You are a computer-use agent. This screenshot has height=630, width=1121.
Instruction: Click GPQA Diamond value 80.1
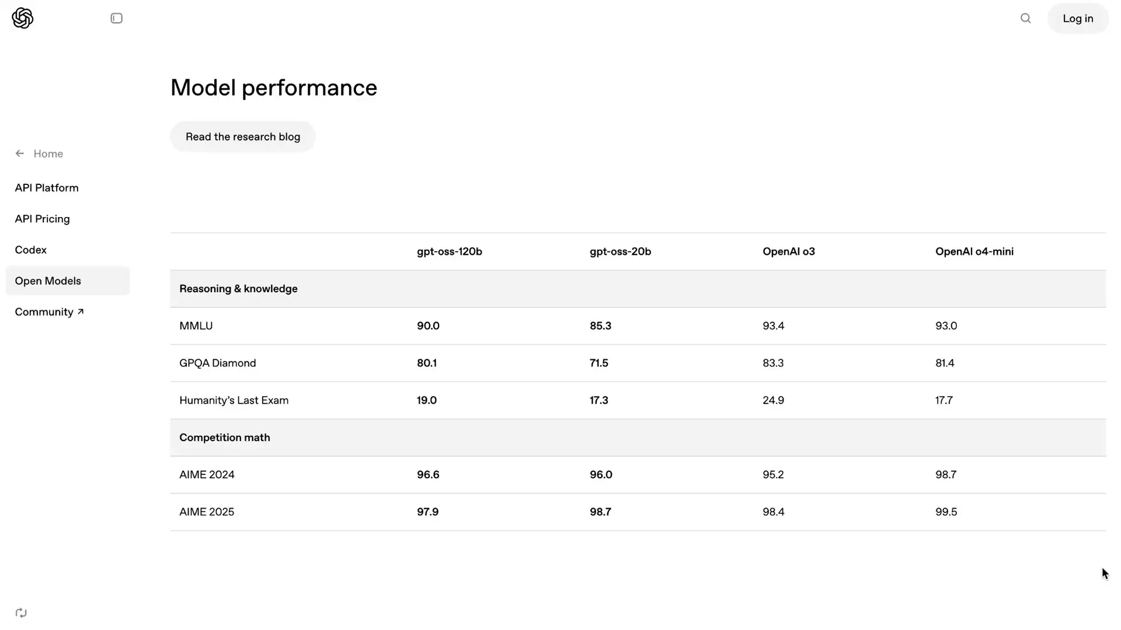point(427,363)
